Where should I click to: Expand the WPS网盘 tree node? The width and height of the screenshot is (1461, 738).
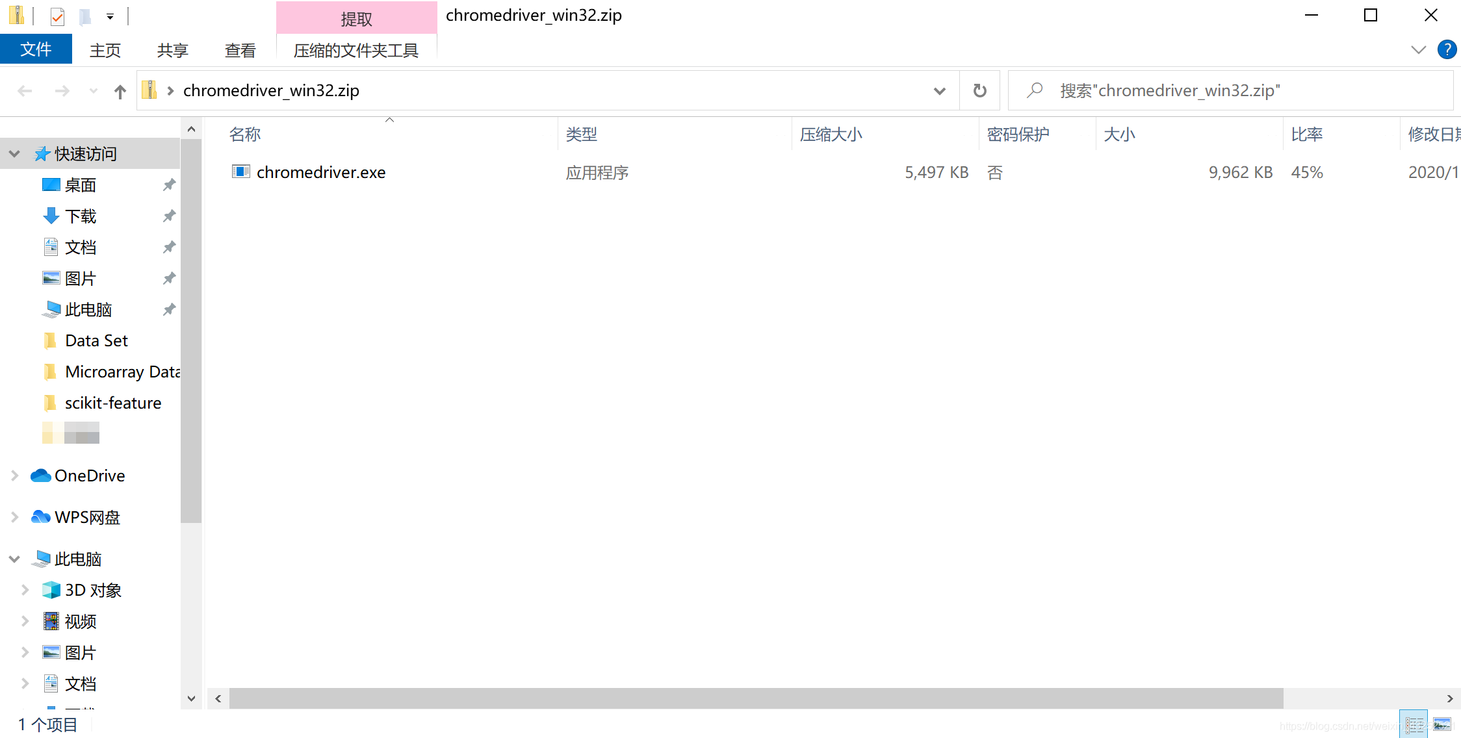click(14, 517)
